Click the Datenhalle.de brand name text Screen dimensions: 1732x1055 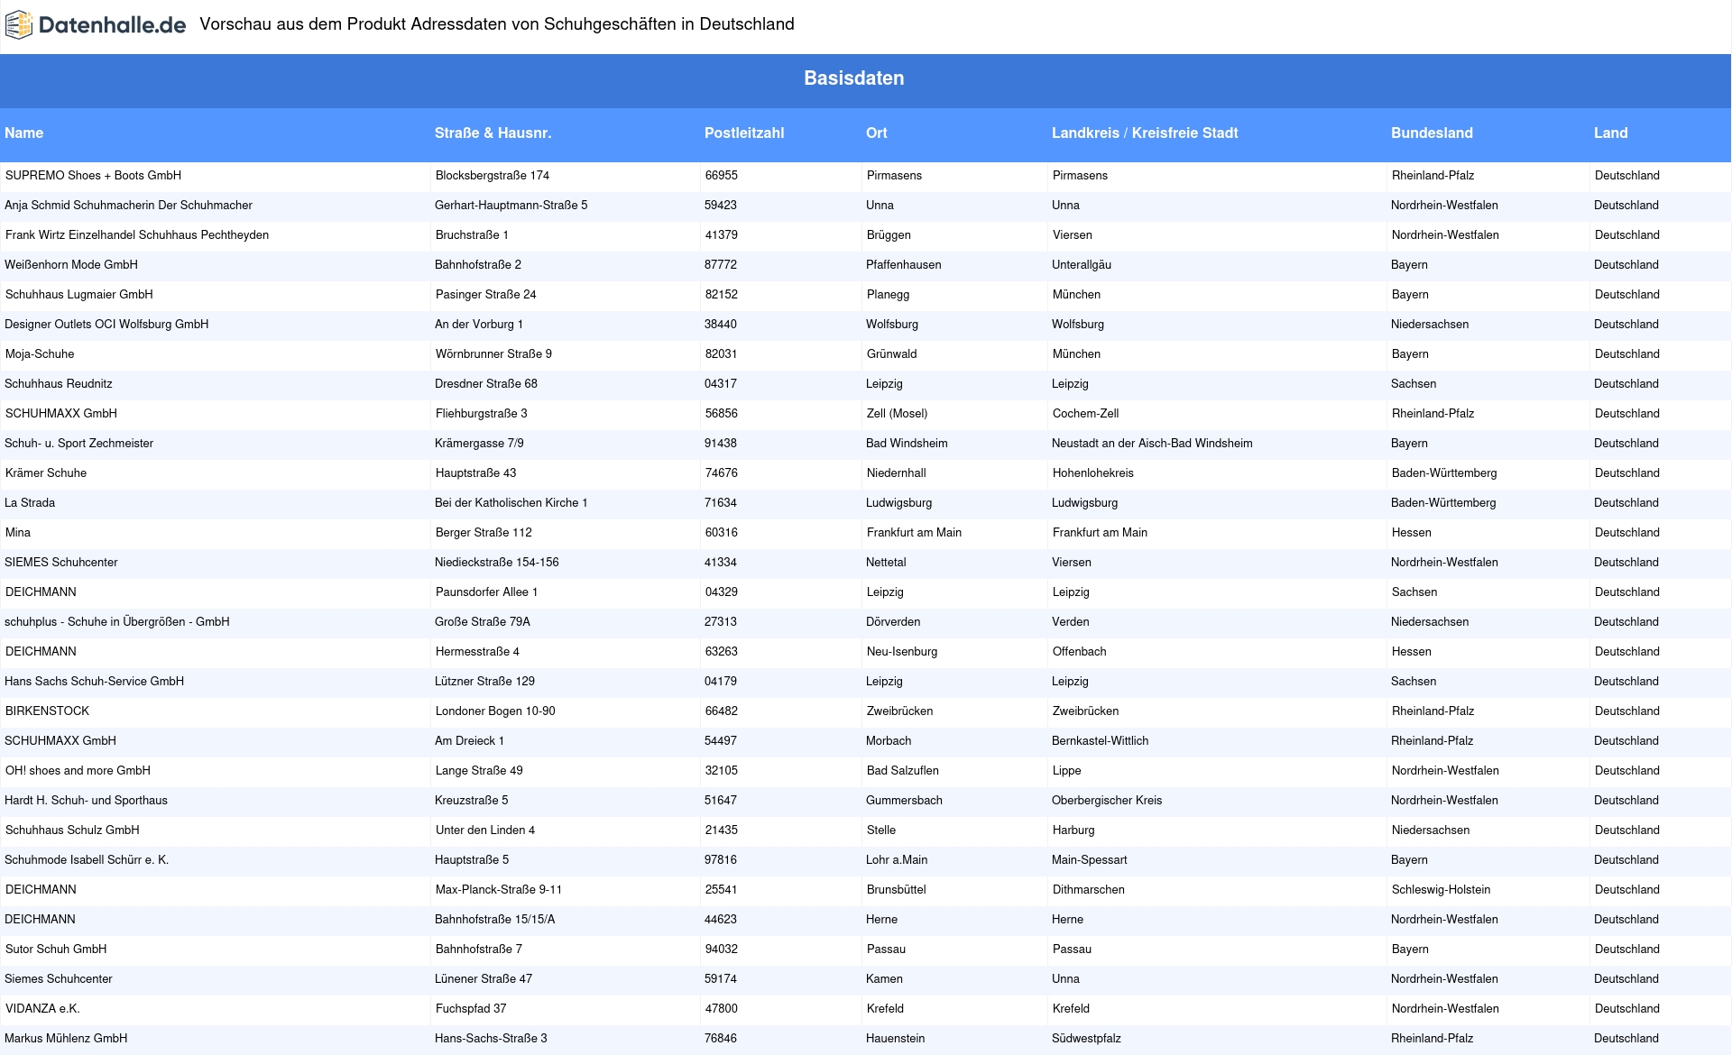tap(113, 25)
